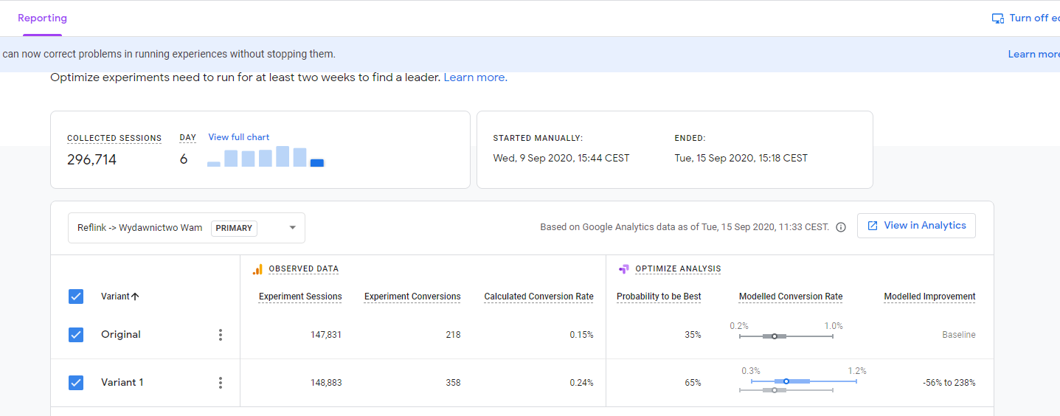Click the Probability to be Best header
1060x416 pixels.
click(x=659, y=297)
